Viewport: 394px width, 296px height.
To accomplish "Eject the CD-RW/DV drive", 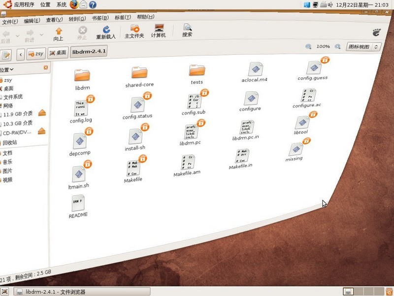I will coord(42,131).
